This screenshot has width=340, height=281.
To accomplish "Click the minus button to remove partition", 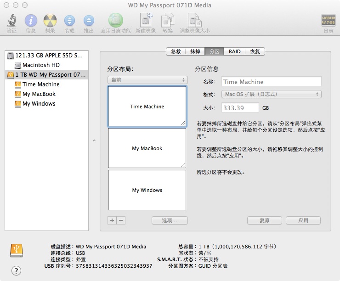I will point(121,220).
